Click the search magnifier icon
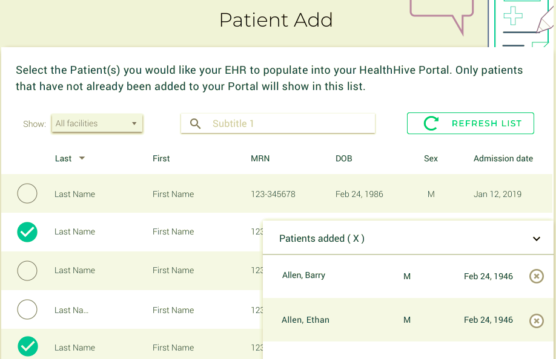The height and width of the screenshot is (359, 556). tap(195, 123)
